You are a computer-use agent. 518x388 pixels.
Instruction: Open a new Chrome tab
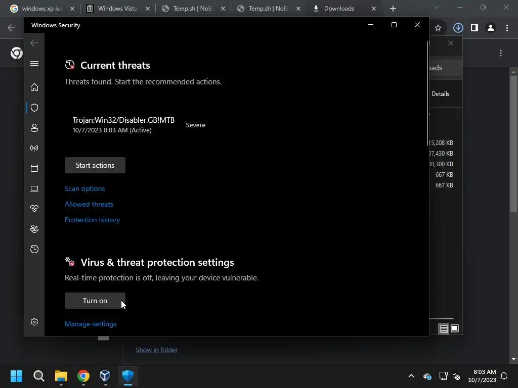[x=393, y=9]
